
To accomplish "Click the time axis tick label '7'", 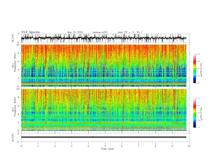I will point(139,146).
